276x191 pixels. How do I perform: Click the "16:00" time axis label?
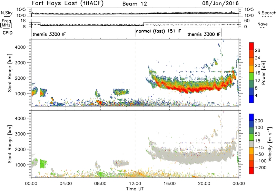click(x=169, y=184)
